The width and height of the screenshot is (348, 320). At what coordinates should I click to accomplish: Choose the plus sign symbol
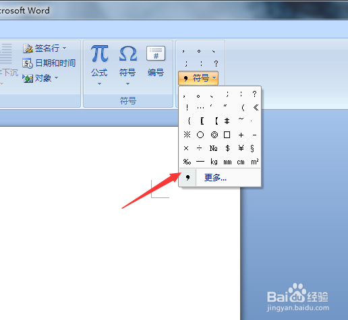pyautogui.click(x=241, y=135)
